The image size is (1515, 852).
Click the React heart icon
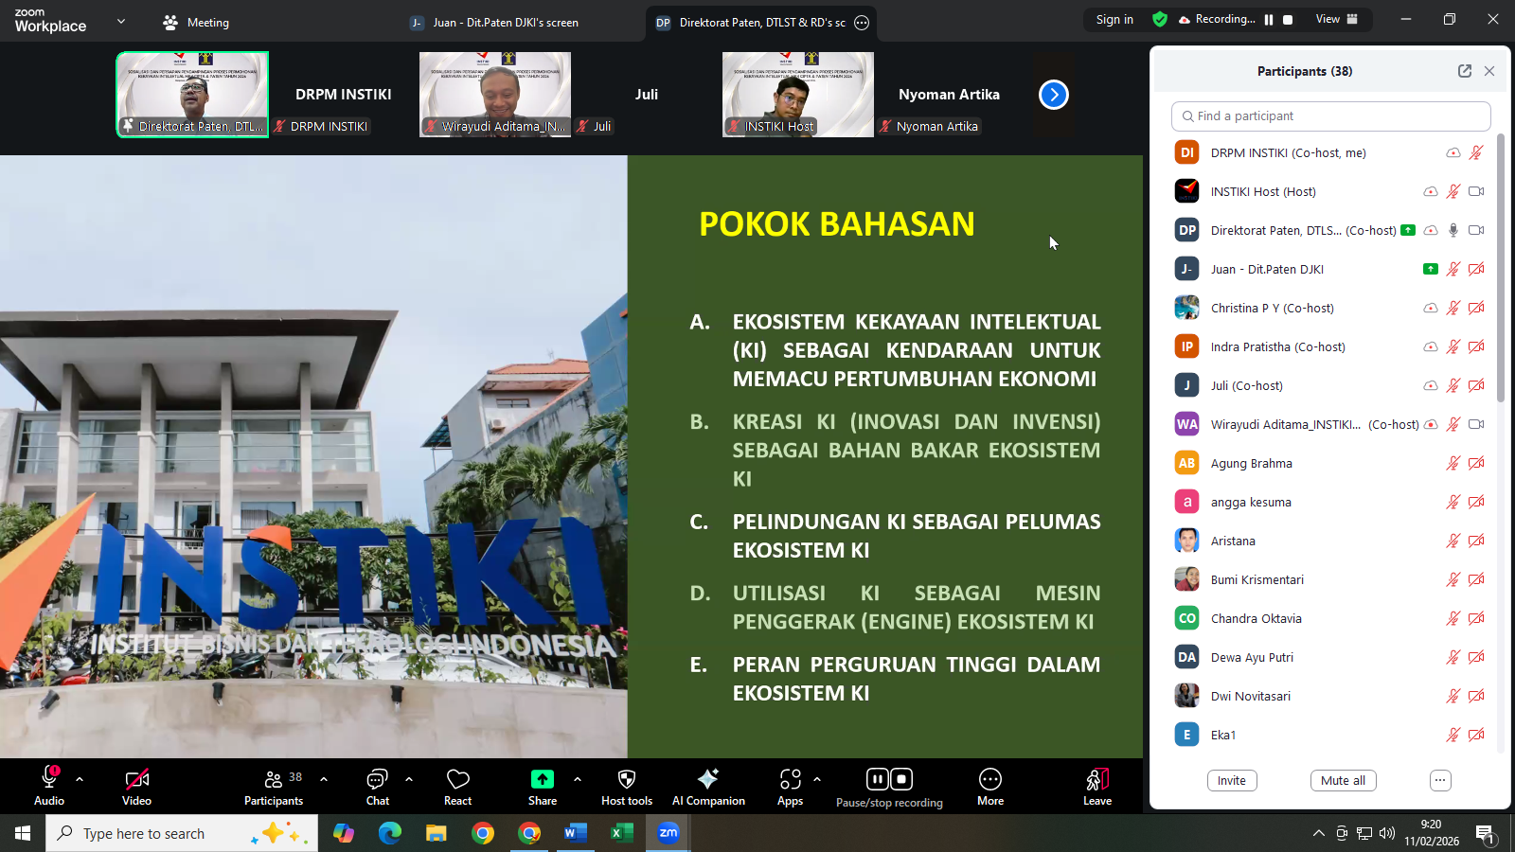click(x=457, y=780)
